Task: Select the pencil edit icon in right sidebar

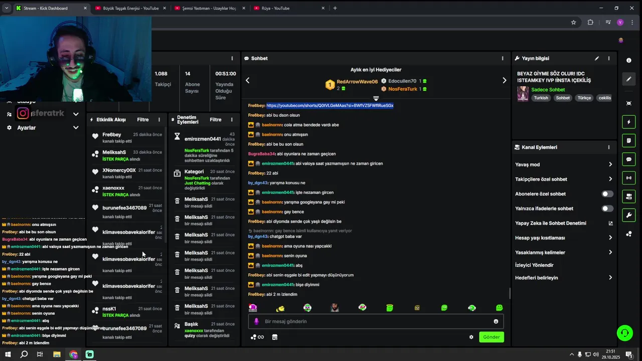Action: 628,79
